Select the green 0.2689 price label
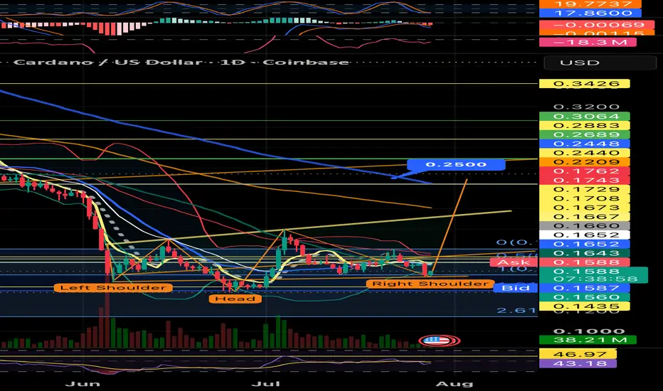 coord(584,135)
